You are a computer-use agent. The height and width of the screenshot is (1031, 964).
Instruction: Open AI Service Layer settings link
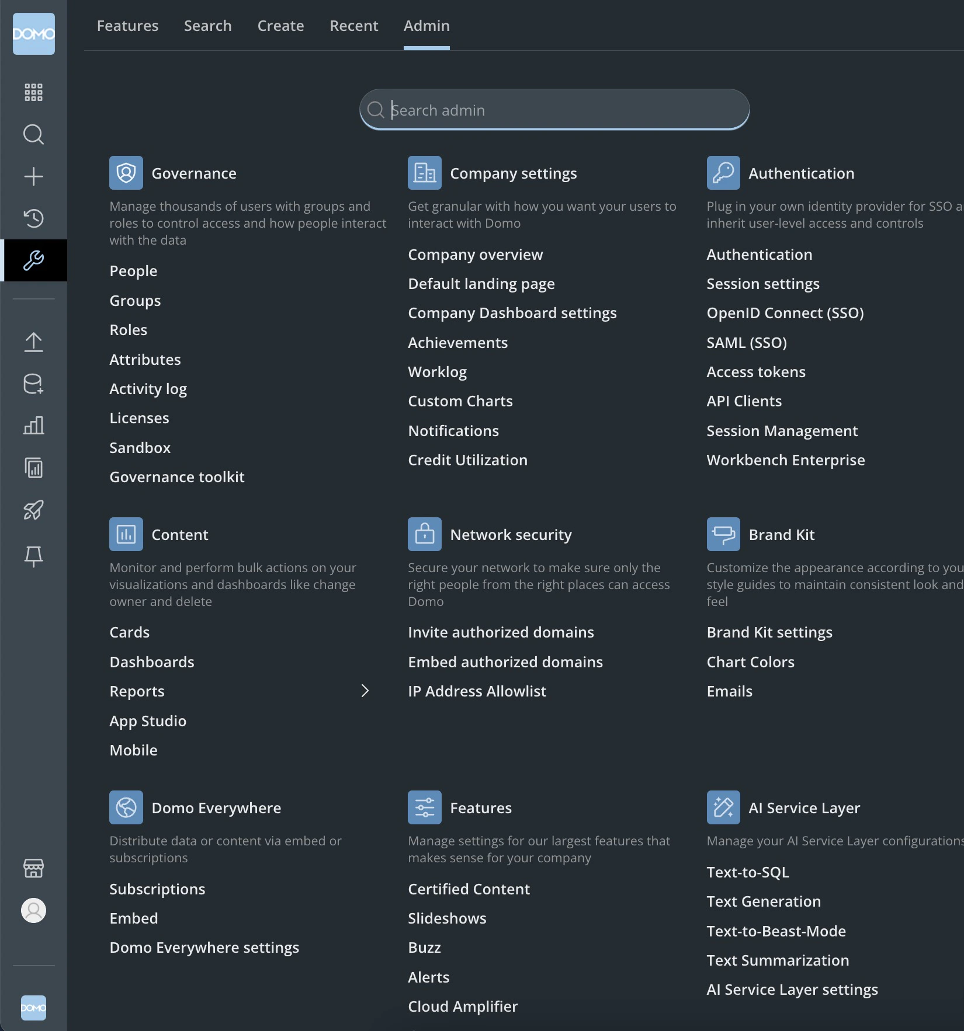tap(792, 990)
